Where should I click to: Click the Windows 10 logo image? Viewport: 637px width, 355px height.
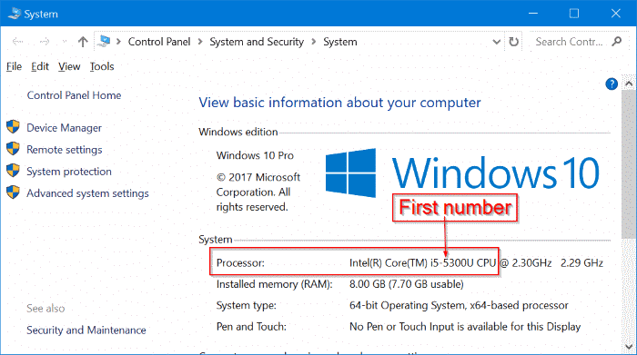(x=462, y=173)
